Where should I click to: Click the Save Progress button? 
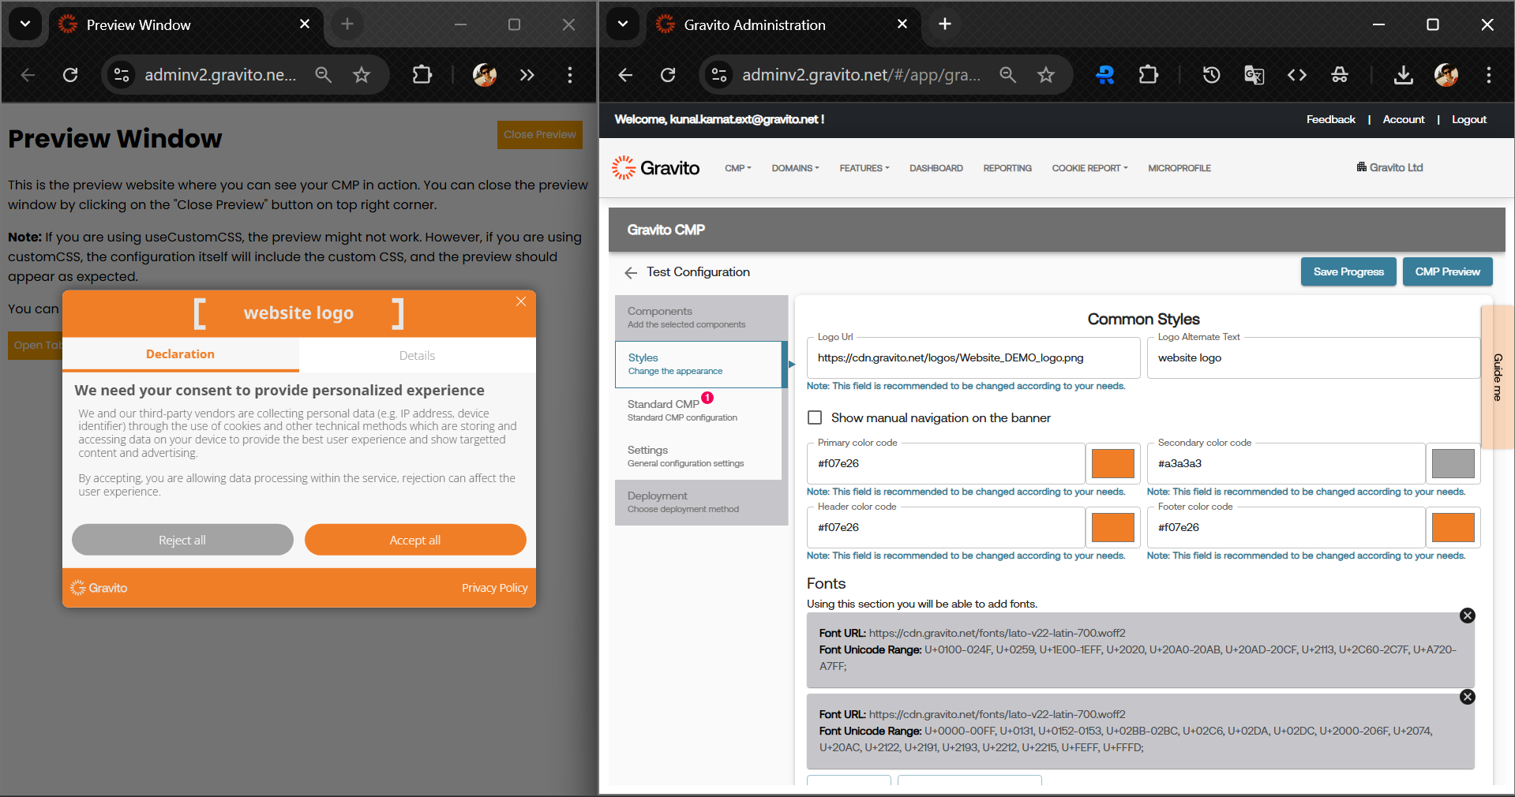point(1348,271)
